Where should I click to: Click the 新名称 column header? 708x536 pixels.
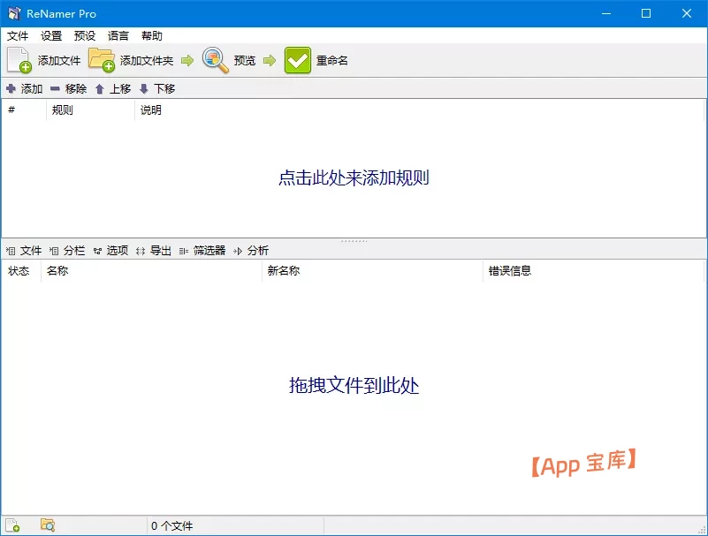(284, 271)
